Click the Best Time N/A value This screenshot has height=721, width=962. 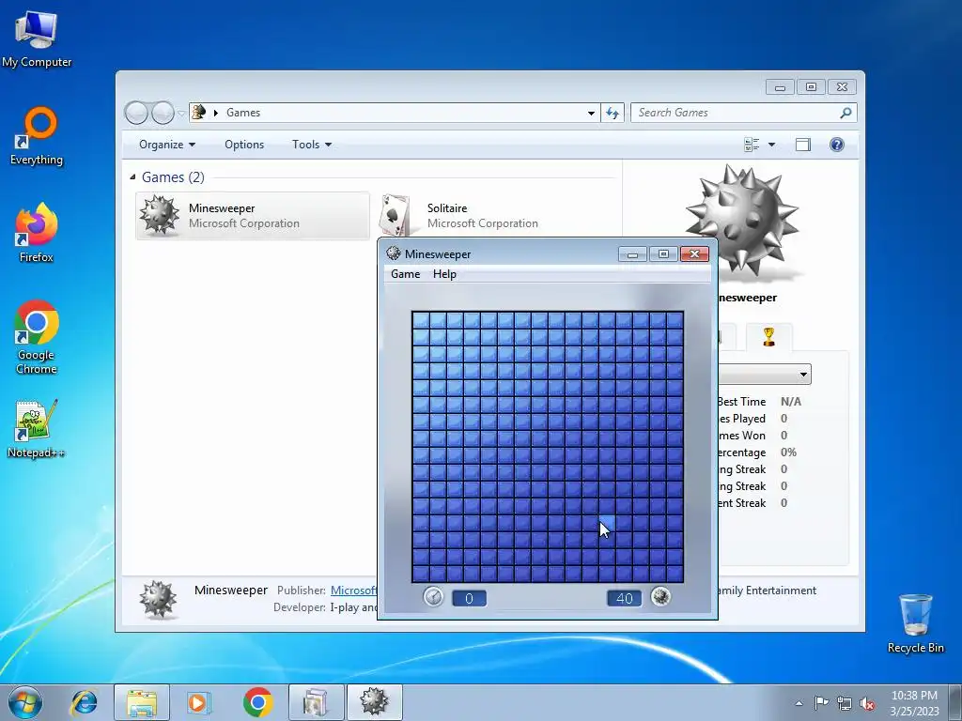tap(791, 402)
